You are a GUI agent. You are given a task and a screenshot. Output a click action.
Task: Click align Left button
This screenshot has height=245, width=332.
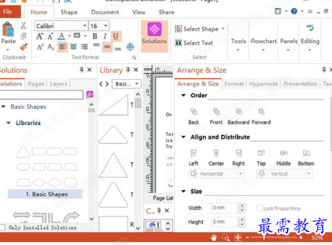coord(194,157)
